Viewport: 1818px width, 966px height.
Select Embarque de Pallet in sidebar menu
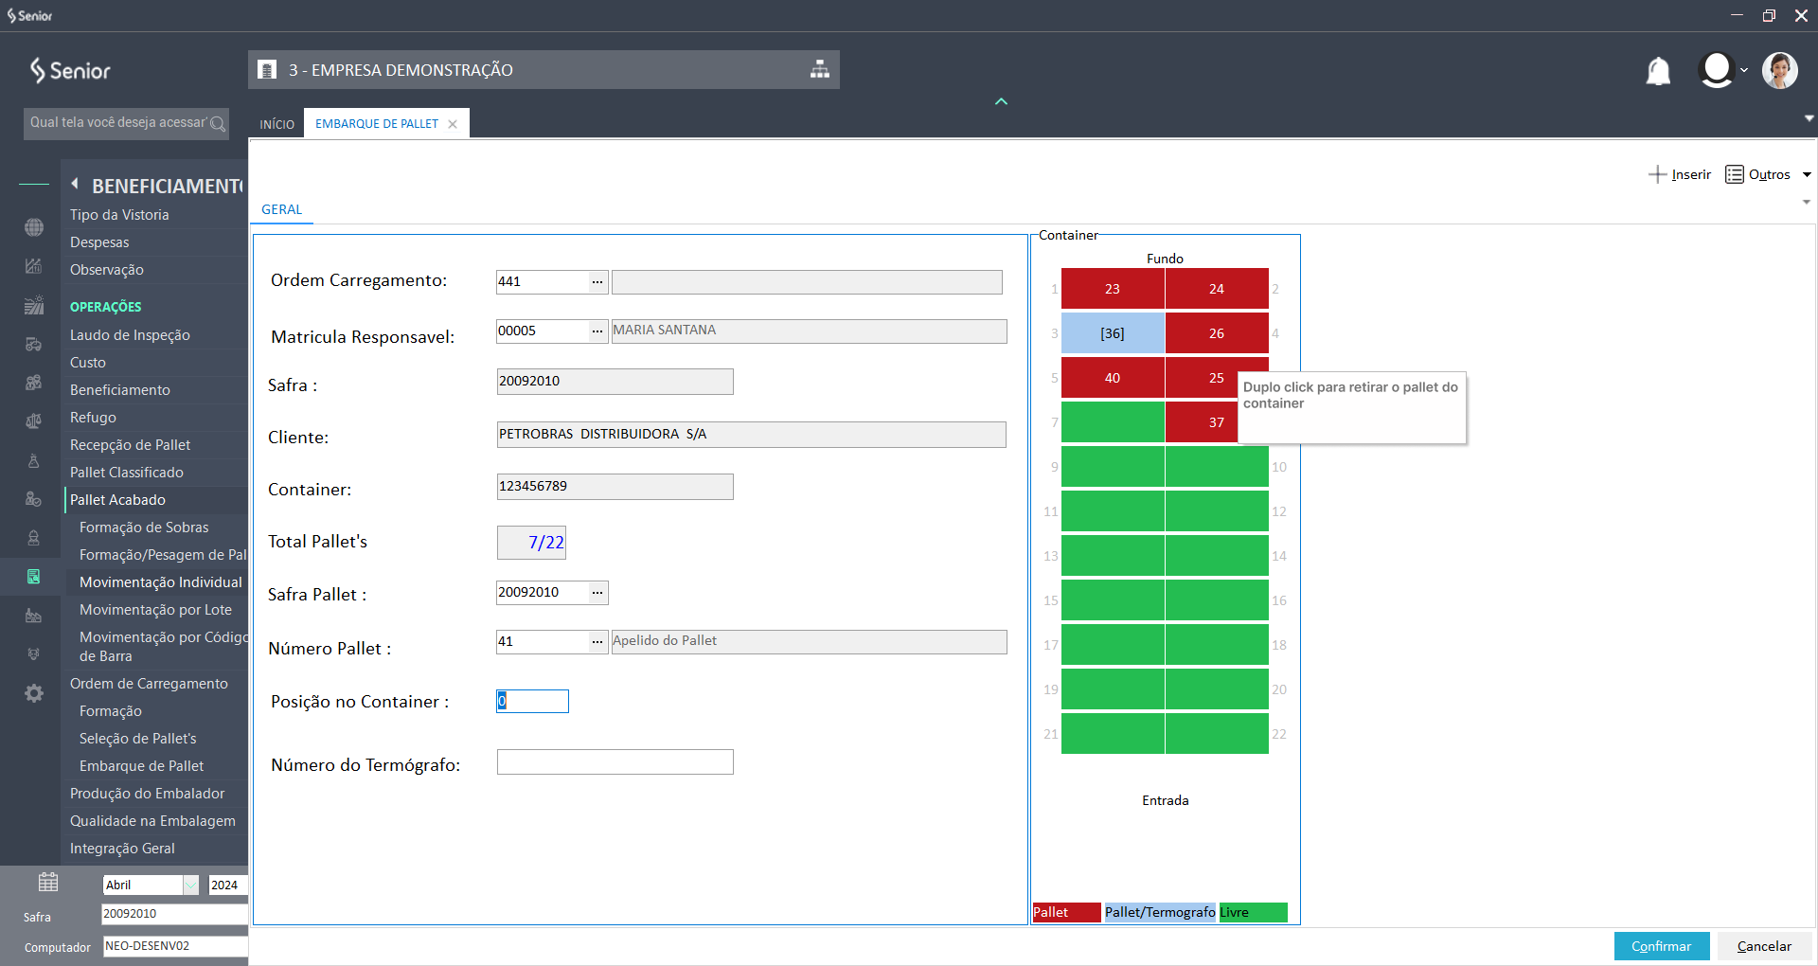tap(141, 766)
